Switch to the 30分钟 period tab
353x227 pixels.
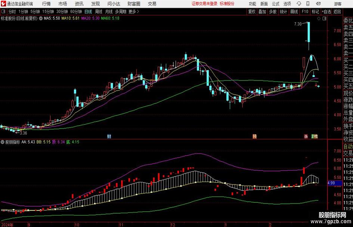[62, 12]
